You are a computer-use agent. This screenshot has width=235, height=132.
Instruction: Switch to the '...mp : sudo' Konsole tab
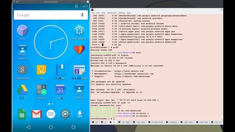click(139, 122)
